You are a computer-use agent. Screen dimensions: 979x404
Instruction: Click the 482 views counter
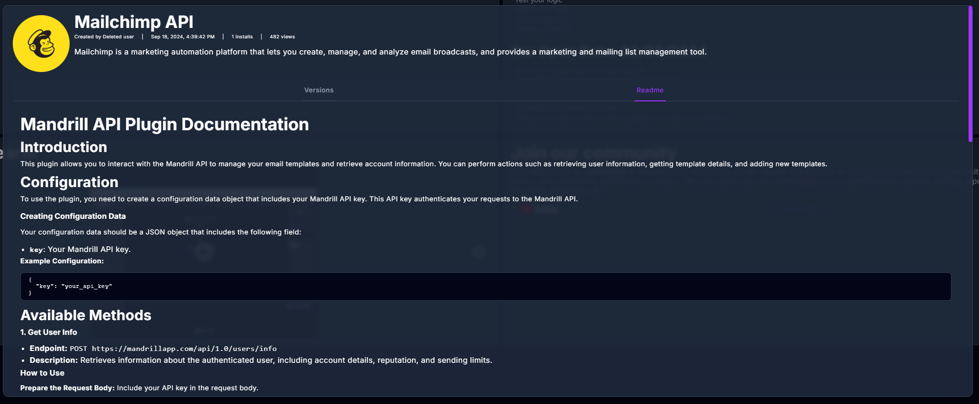[x=282, y=36]
